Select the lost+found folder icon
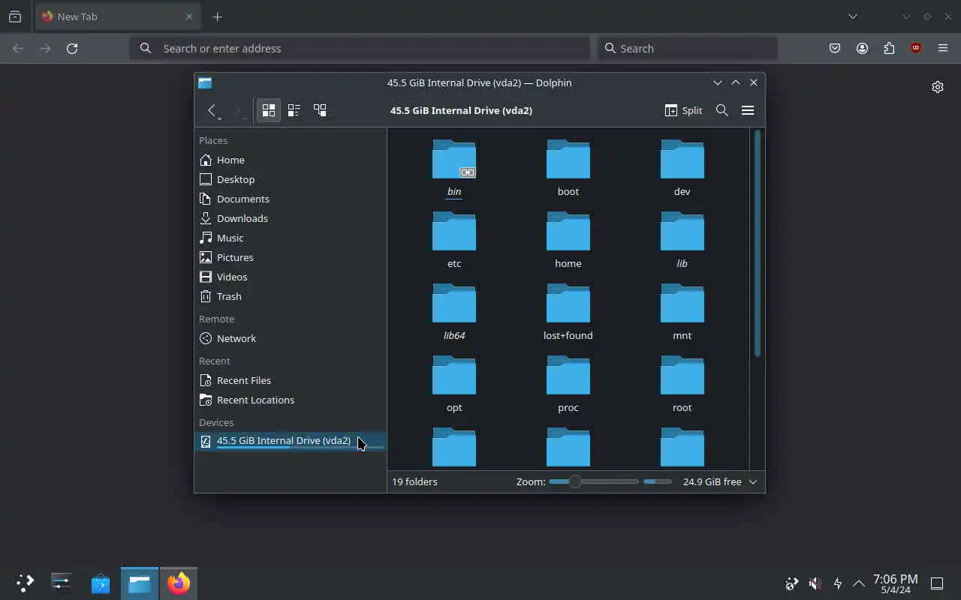Viewport: 961px width, 600px height. pyautogui.click(x=568, y=303)
